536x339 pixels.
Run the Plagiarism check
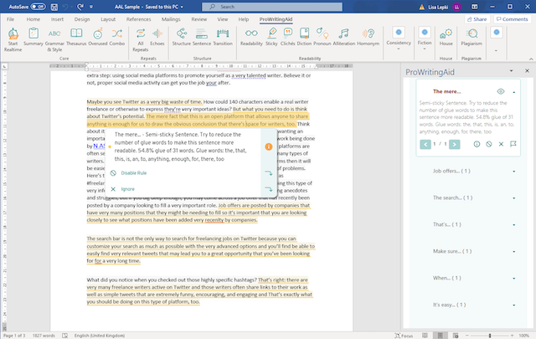[x=472, y=38]
